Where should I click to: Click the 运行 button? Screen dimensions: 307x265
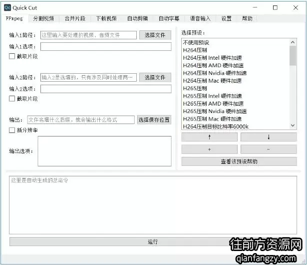coord(153,242)
